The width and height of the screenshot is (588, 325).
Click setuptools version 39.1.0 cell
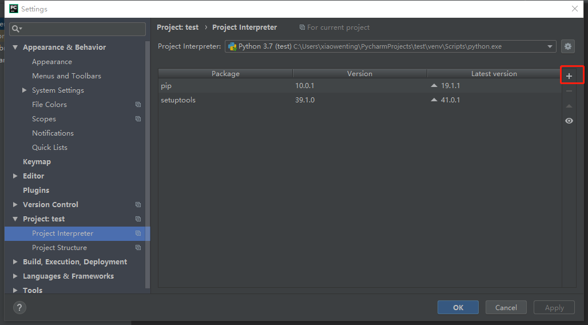(305, 100)
